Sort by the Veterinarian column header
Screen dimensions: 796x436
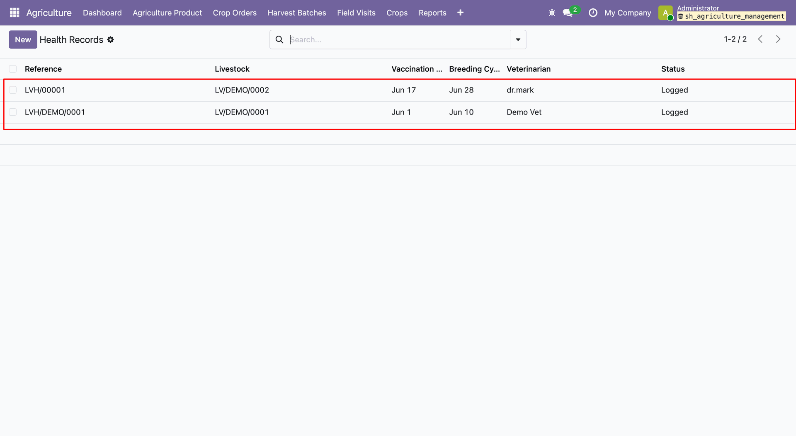(x=529, y=69)
